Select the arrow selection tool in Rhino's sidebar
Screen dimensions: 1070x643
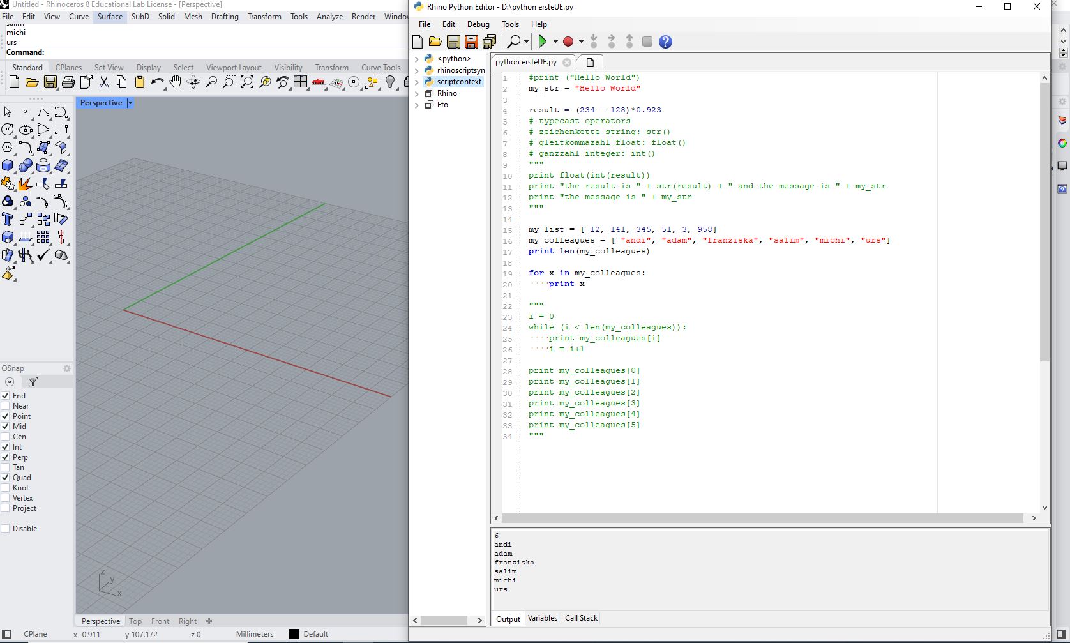coord(8,112)
